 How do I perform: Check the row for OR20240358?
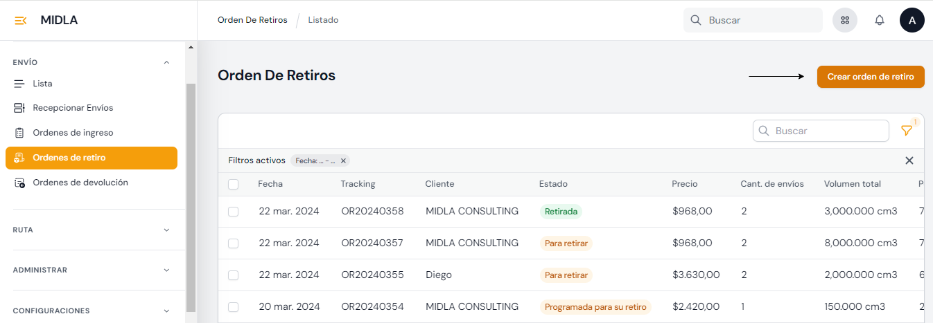point(234,212)
